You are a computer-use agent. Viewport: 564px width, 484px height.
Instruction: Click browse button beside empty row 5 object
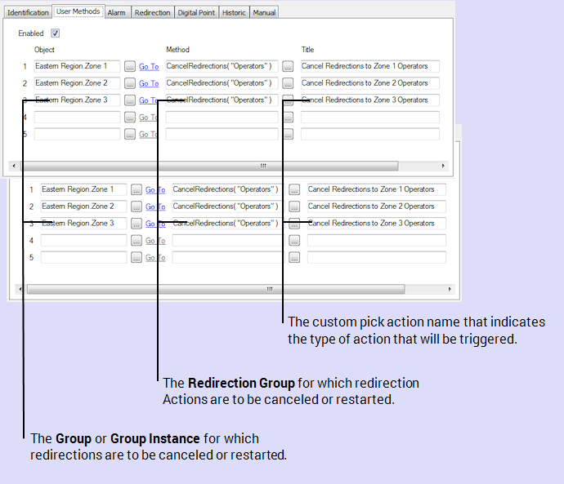coord(130,135)
